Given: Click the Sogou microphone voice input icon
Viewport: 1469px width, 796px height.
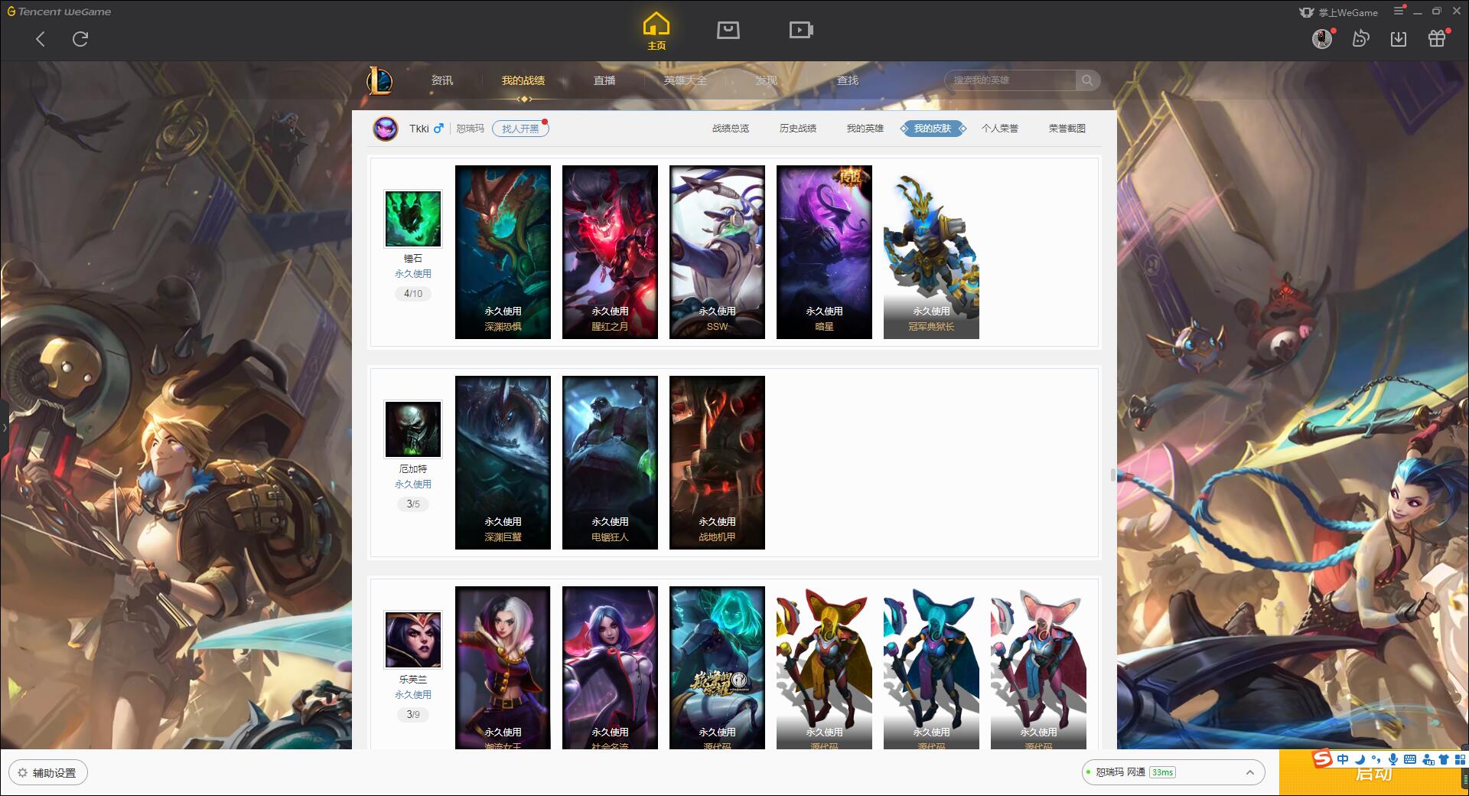Looking at the screenshot, I should coord(1393,759).
